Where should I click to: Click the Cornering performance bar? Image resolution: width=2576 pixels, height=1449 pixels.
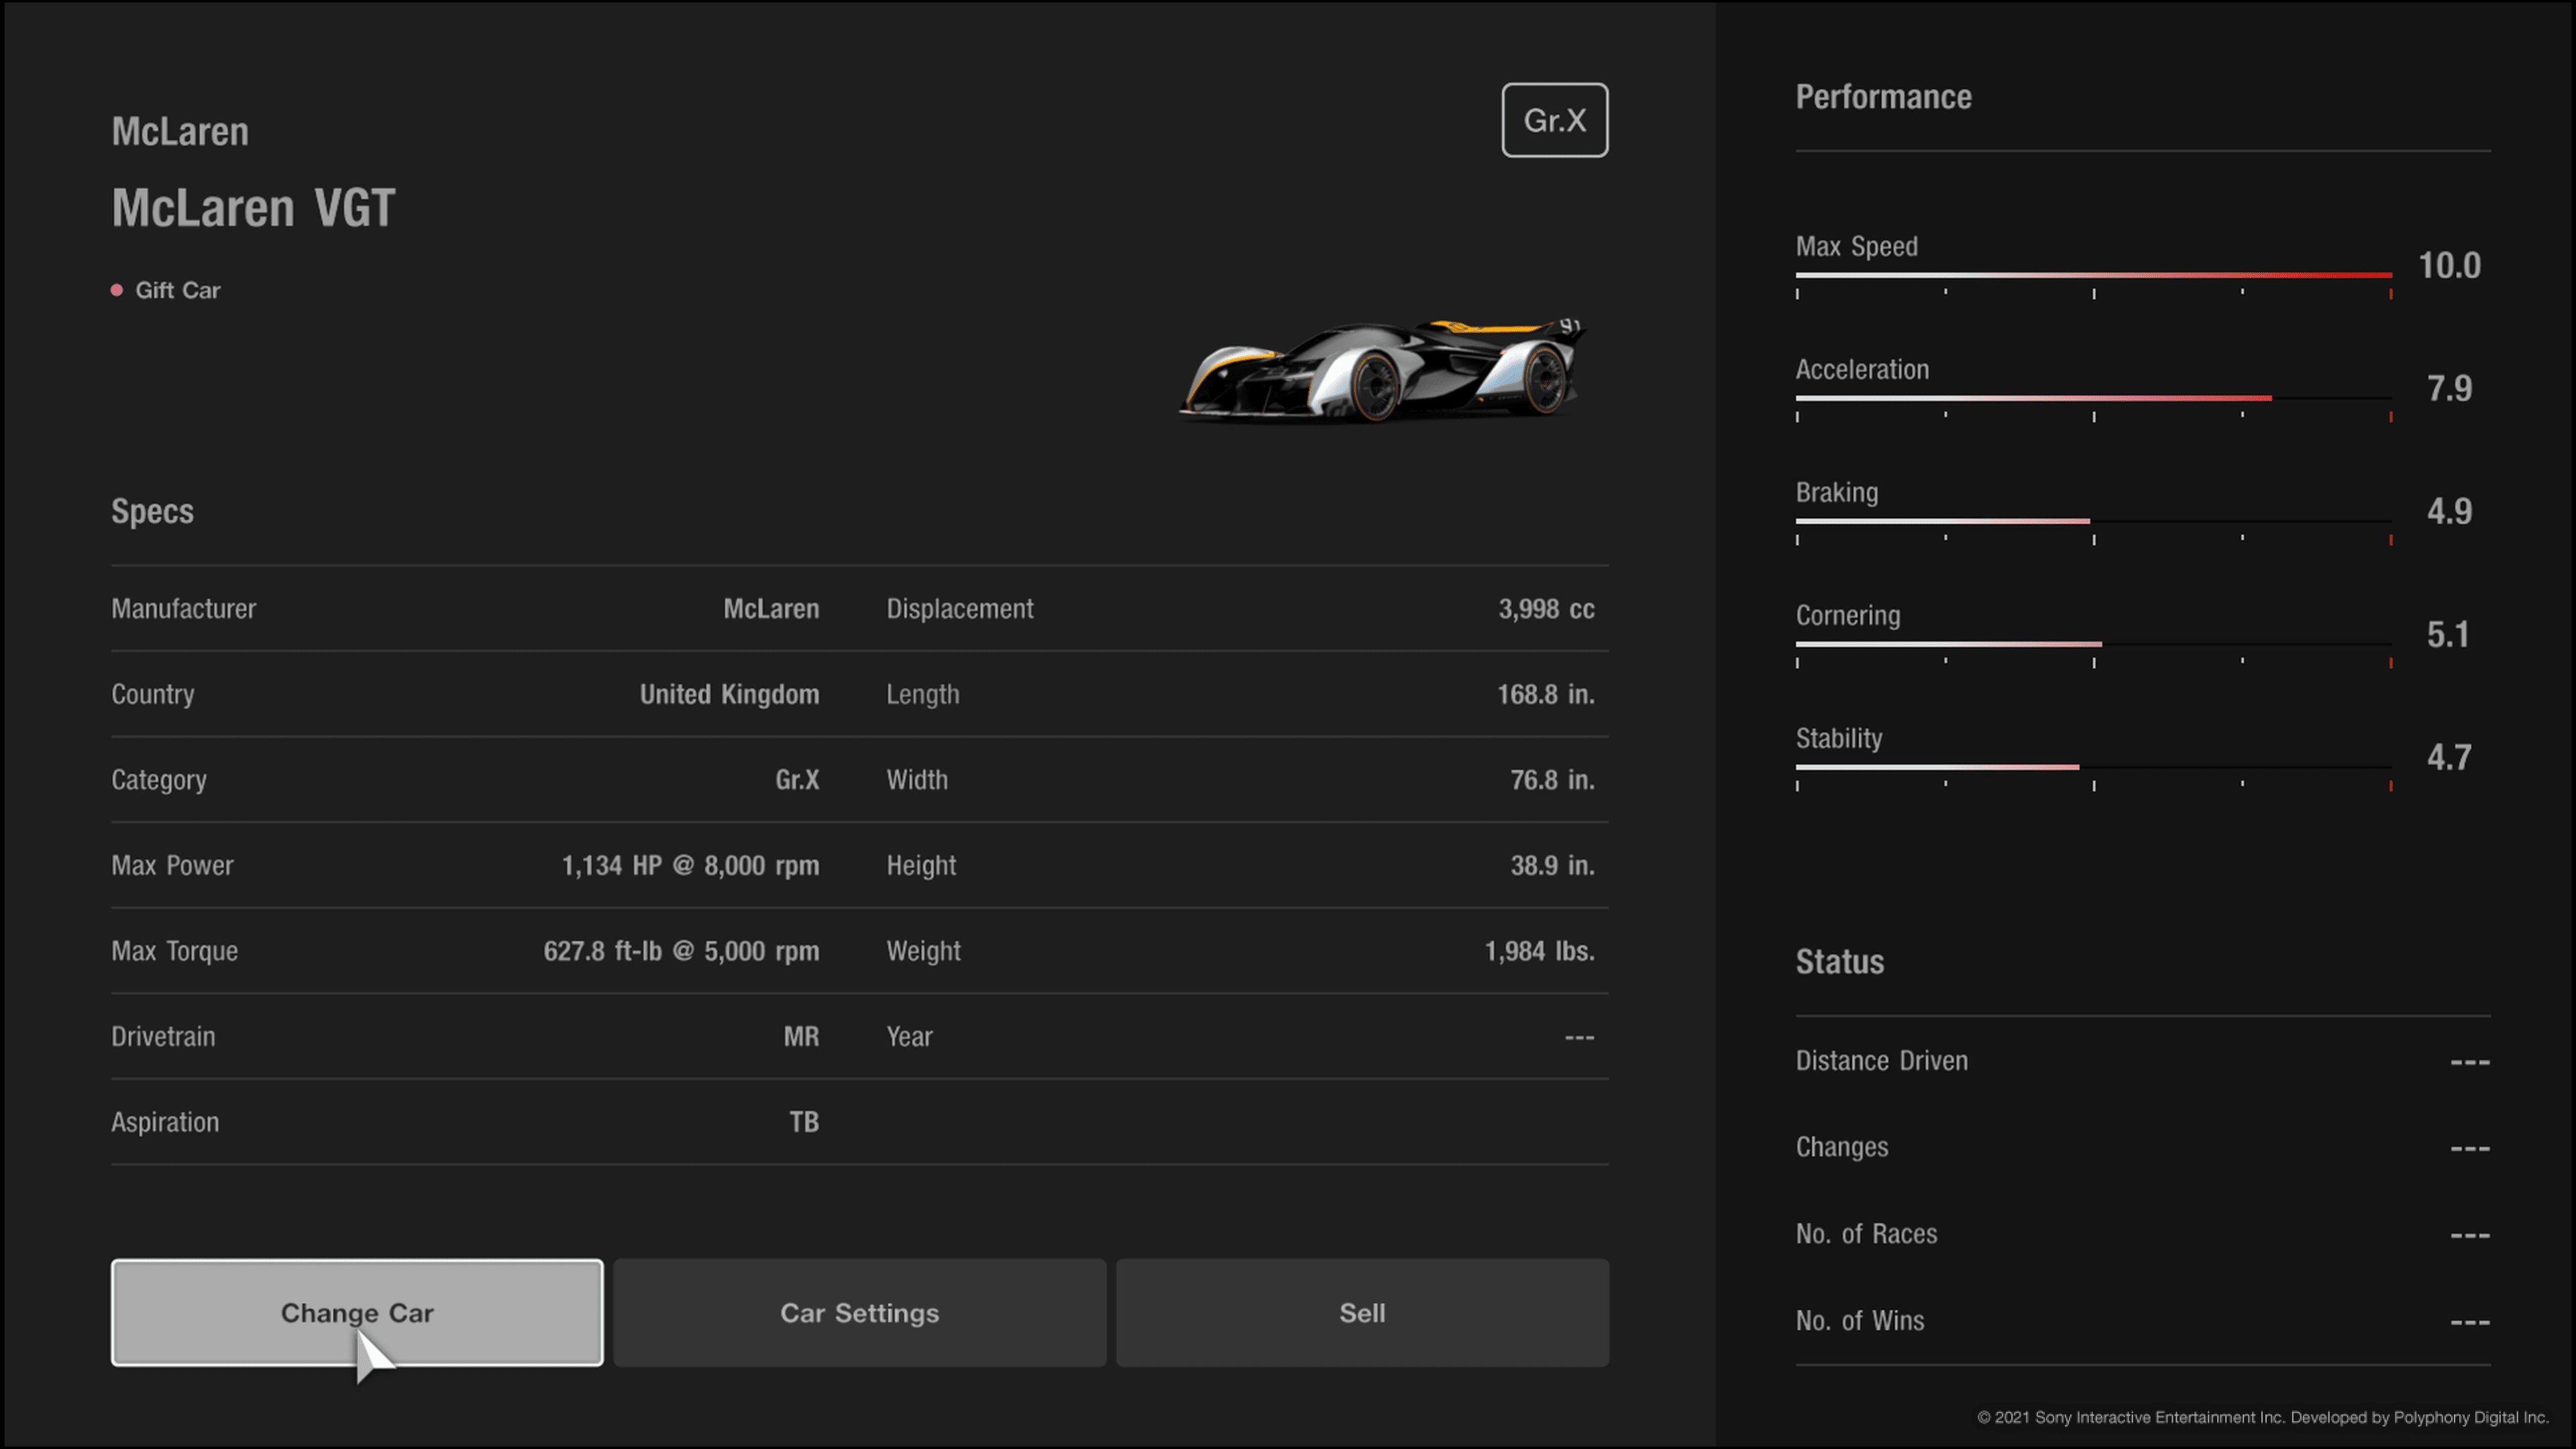point(2094,644)
